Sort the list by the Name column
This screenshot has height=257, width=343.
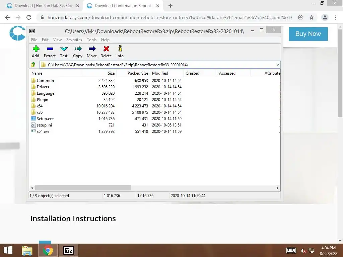(x=56, y=73)
